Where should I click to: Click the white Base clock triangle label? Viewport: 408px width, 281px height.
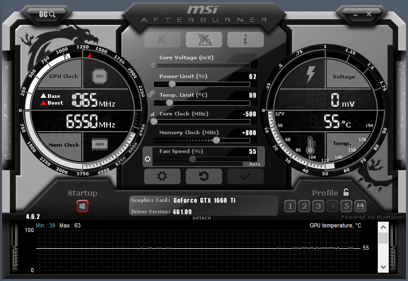coord(50,96)
